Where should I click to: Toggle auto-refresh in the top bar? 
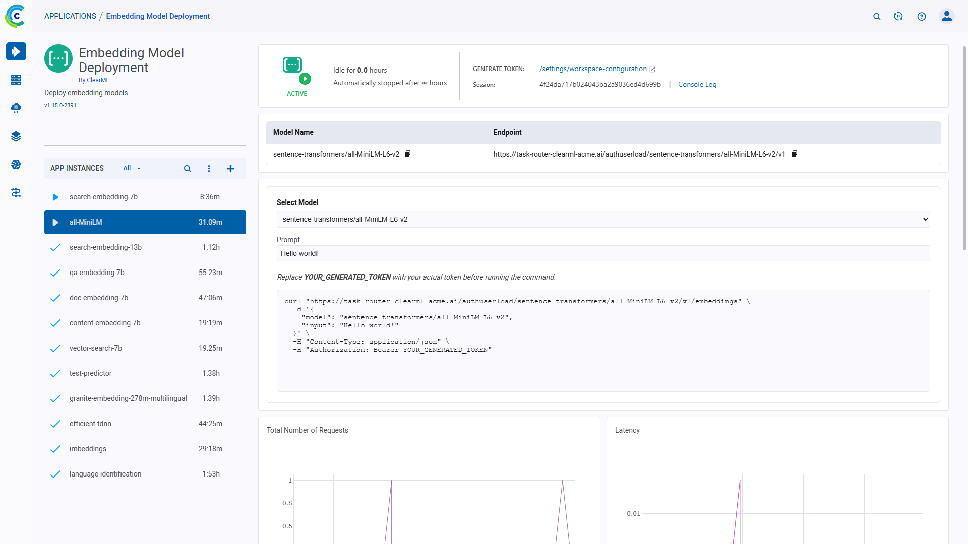point(898,16)
